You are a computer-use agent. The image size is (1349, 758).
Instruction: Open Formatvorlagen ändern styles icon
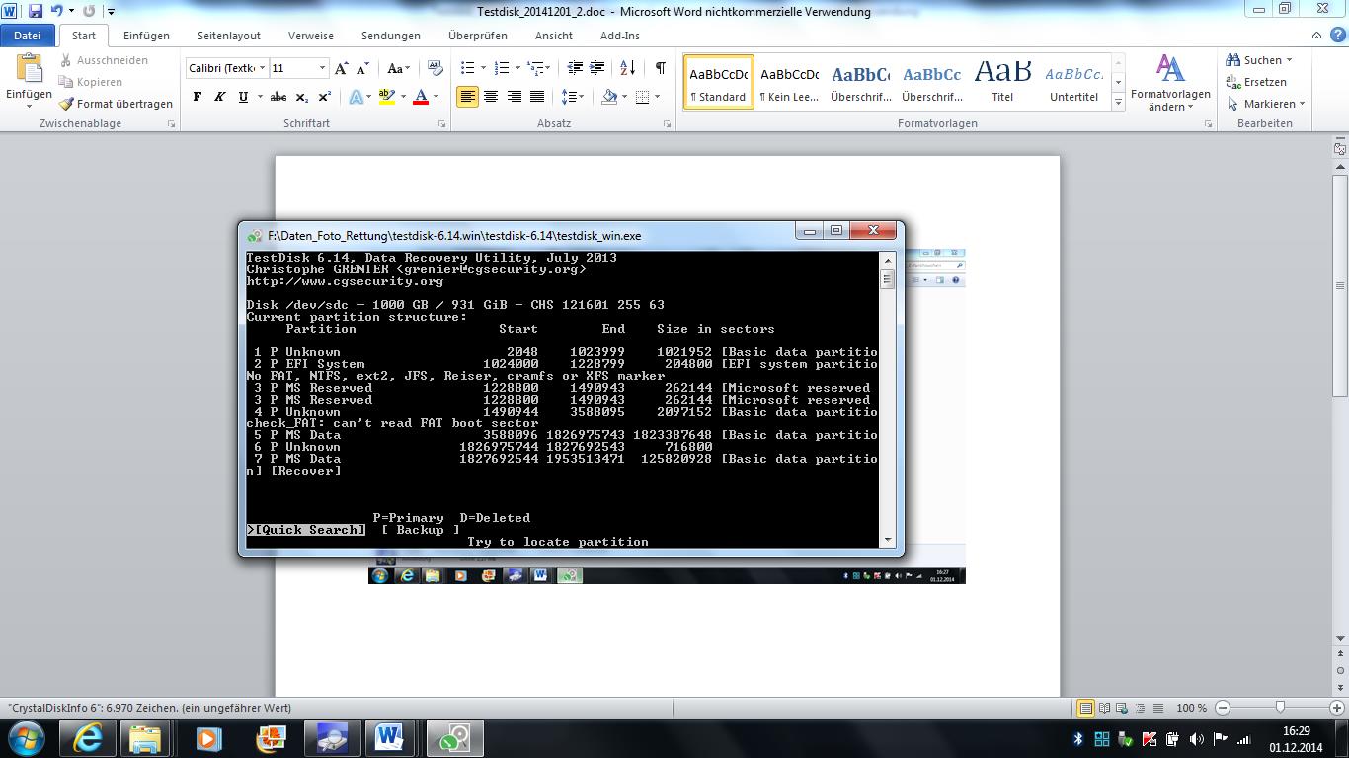point(1170,83)
